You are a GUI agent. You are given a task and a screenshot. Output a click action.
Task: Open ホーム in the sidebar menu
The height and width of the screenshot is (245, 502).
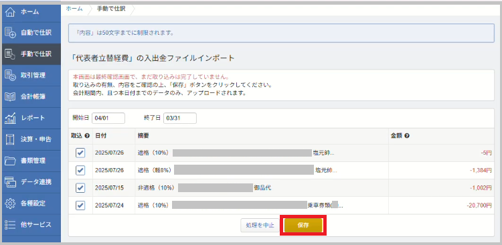coord(31,12)
